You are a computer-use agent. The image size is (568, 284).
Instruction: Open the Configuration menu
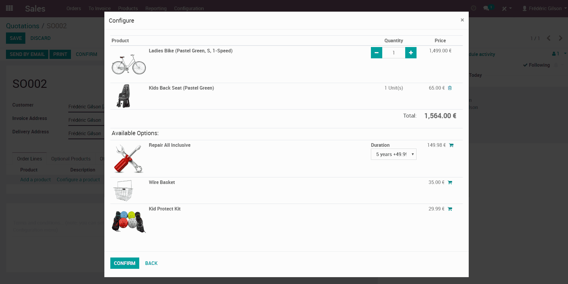[189, 8]
